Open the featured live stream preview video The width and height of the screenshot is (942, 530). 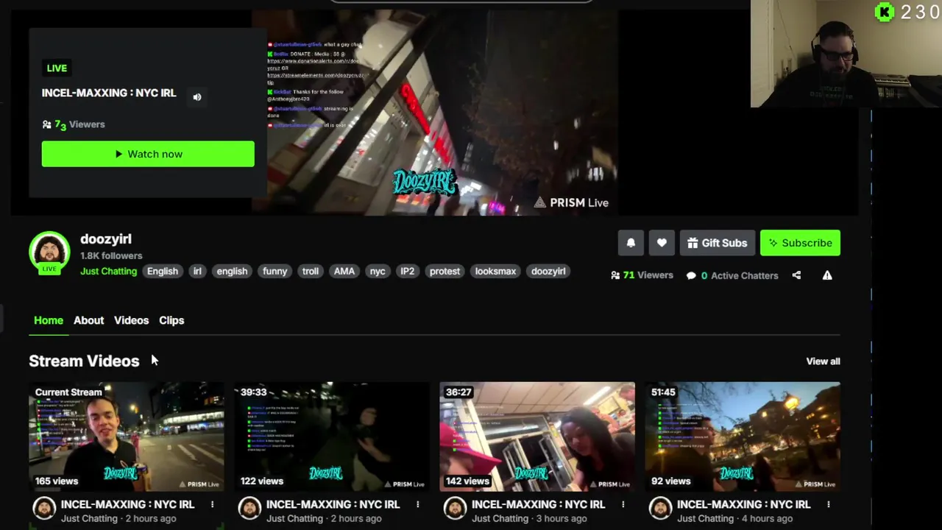pyautogui.click(x=434, y=112)
